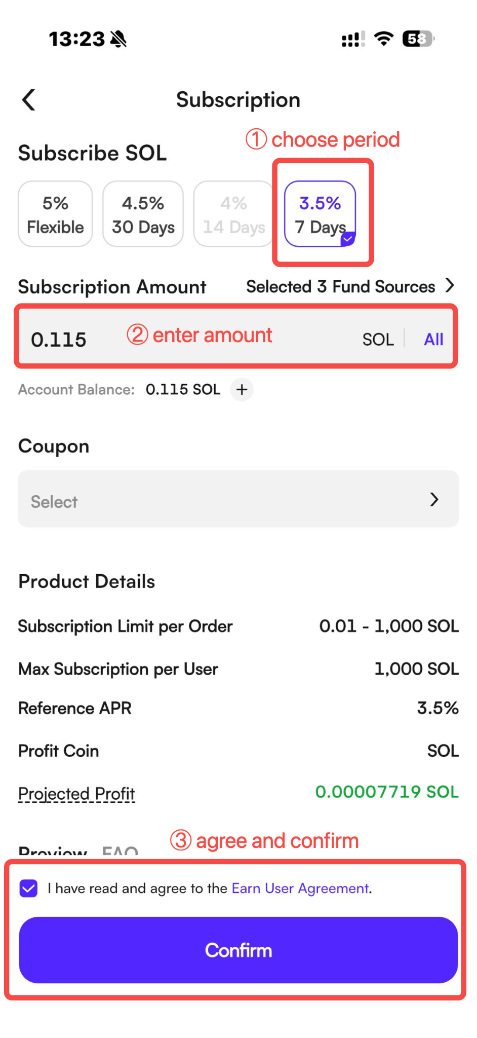Toggle the Earn User Agreement checkbox
The height and width of the screenshot is (1038, 477).
[28, 888]
